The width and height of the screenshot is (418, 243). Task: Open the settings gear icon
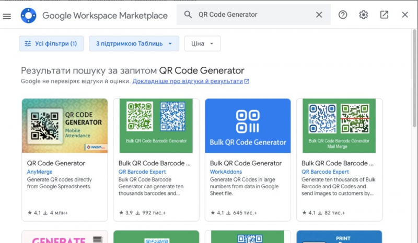click(363, 15)
